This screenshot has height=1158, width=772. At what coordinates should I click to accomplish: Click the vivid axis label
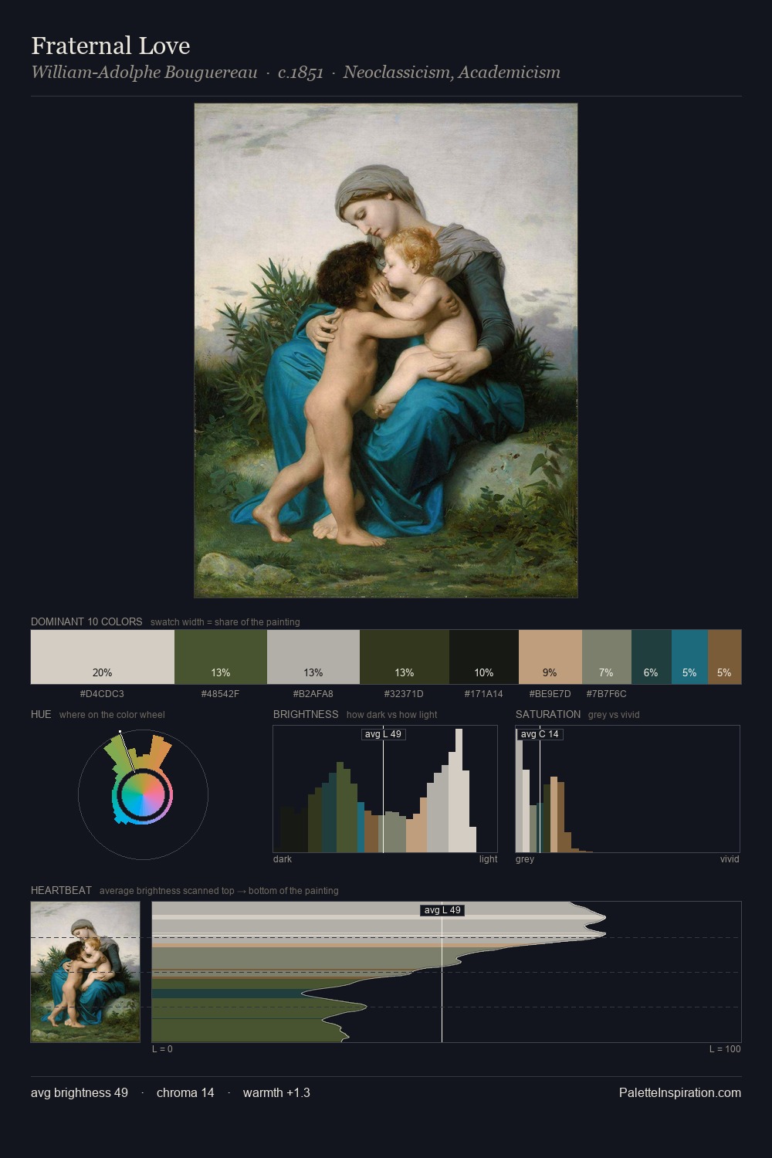click(730, 859)
